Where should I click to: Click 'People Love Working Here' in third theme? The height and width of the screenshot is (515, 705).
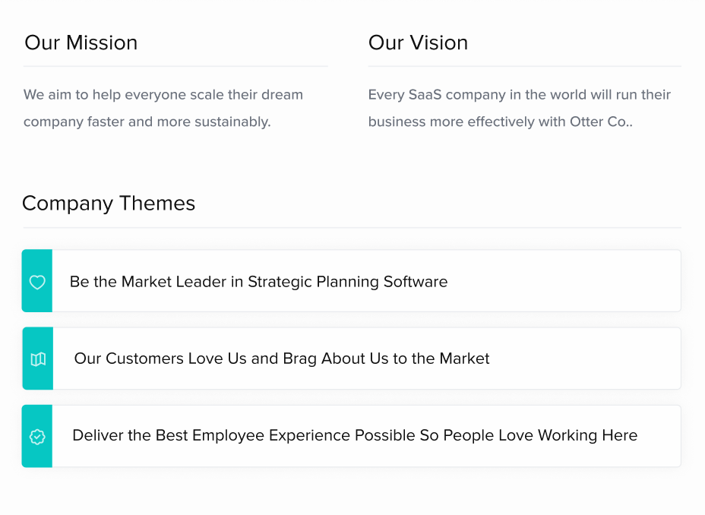tap(540, 435)
